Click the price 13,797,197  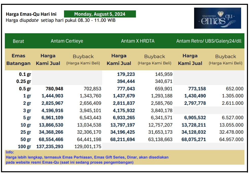123,125
